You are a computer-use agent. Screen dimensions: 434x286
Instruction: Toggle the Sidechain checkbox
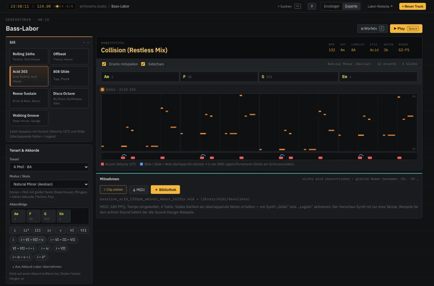tap(143, 64)
